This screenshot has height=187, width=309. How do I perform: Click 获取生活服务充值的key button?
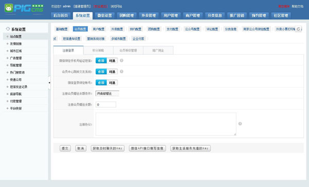[191, 148]
